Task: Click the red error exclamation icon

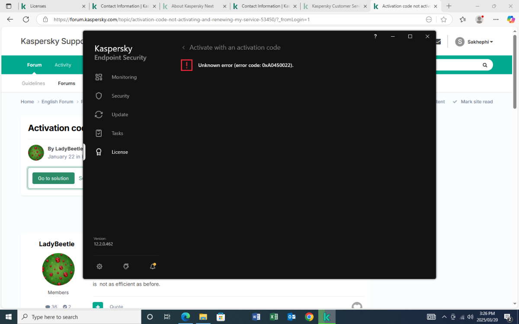Action: (x=186, y=65)
